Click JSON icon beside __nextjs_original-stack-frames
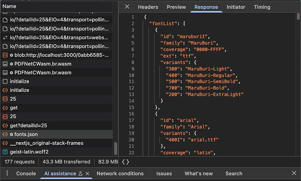Image resolution: width=301 pixels, height=181 pixels. (5, 143)
